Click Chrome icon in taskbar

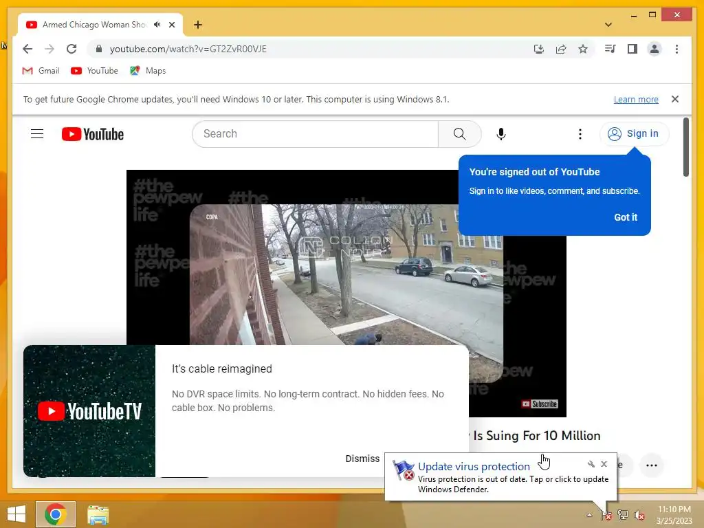tap(55, 514)
